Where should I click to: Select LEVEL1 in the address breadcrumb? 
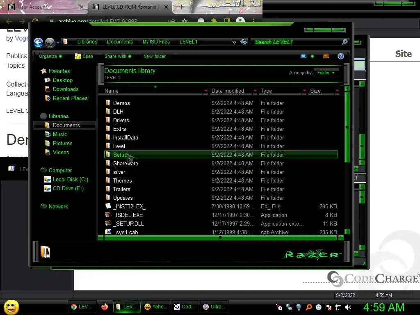tap(188, 42)
